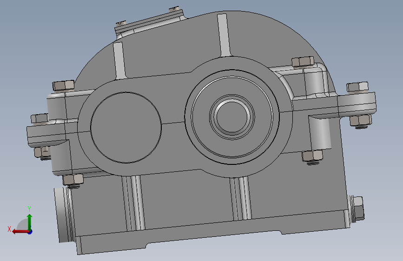Select the blank circular end cap face
Viewport: 403px width, 261px height.
tap(126, 127)
